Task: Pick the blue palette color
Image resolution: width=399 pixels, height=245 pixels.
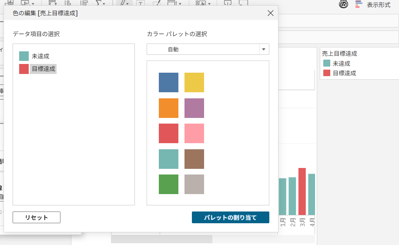Action: click(168, 82)
